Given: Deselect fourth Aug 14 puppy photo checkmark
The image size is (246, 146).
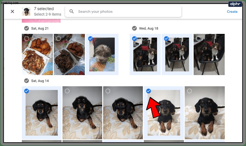Looking at the screenshot, I should point(149,91).
